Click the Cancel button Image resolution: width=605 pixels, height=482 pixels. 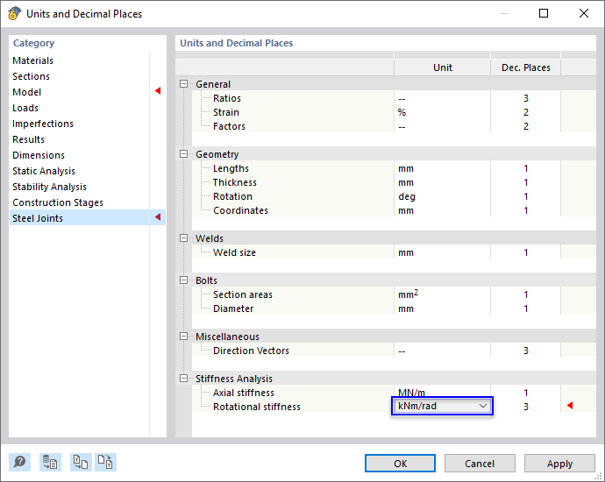click(480, 463)
